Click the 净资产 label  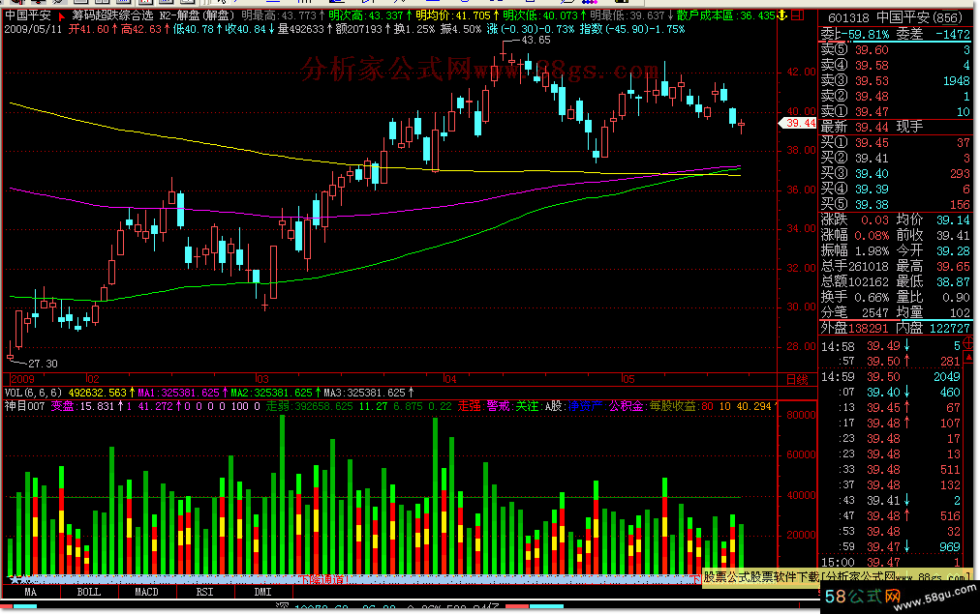pos(586,406)
